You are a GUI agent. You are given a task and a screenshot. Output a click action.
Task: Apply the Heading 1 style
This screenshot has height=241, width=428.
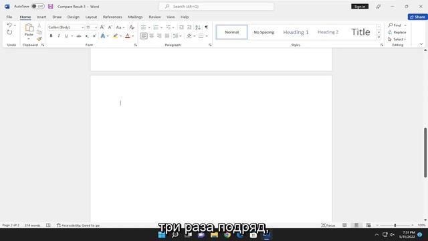[296, 32]
